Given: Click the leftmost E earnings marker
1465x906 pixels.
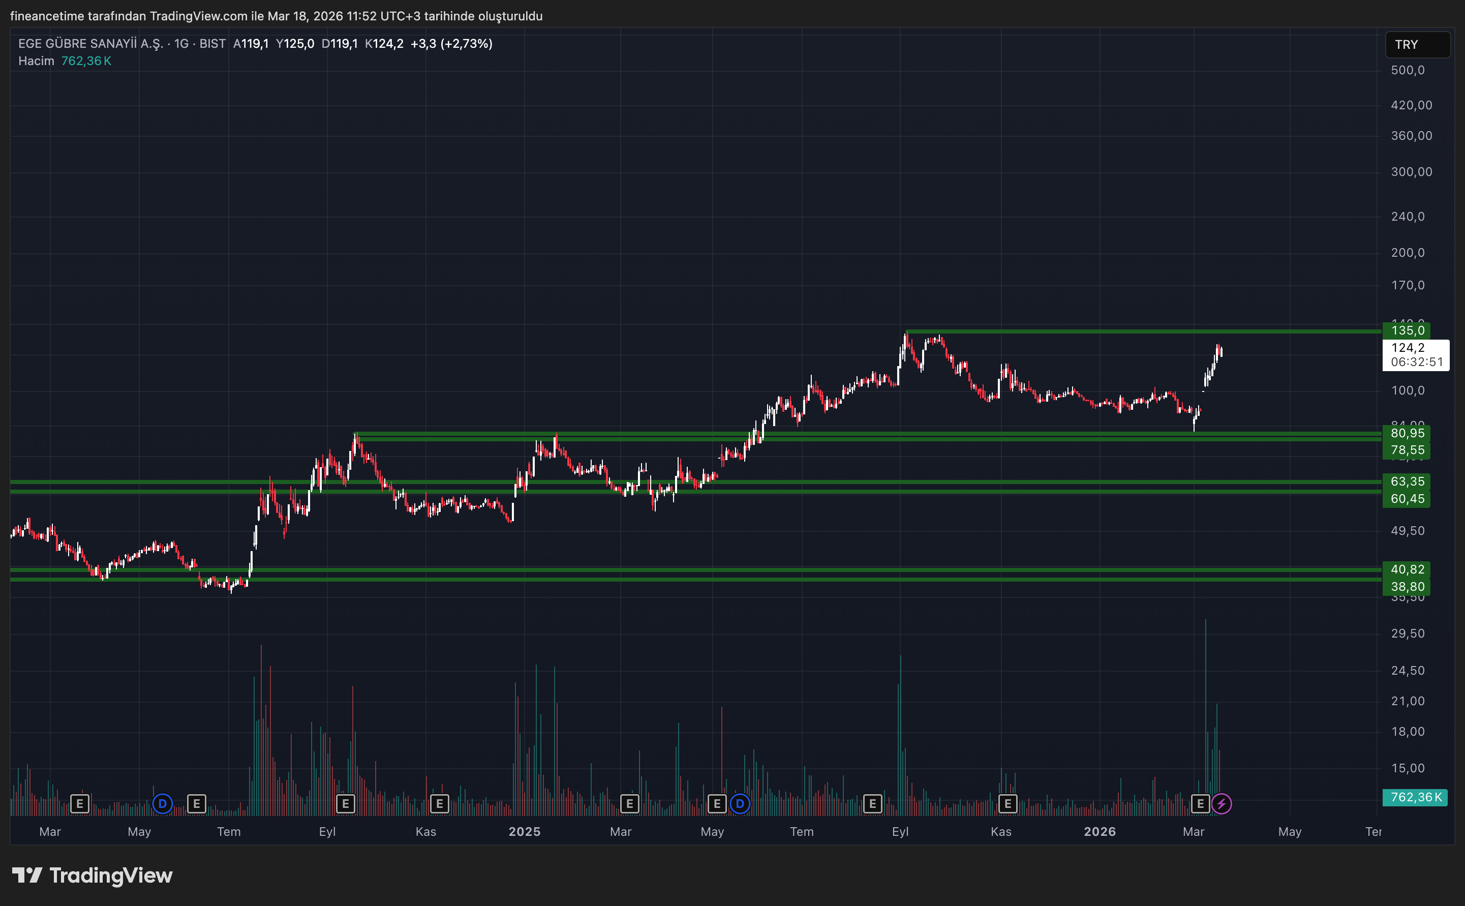Looking at the screenshot, I should pyautogui.click(x=80, y=803).
